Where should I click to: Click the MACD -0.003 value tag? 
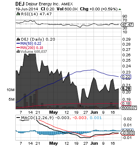[128, 133]
